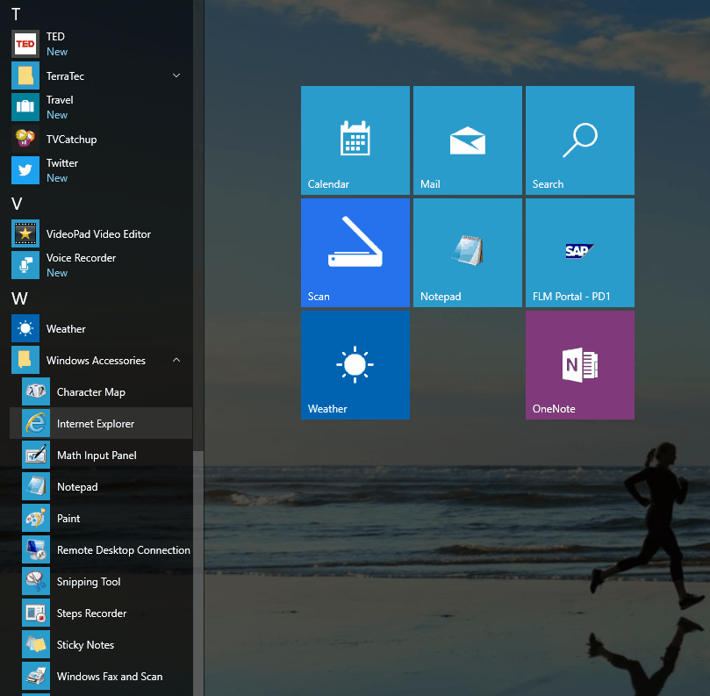Click the W section letter header

[19, 298]
